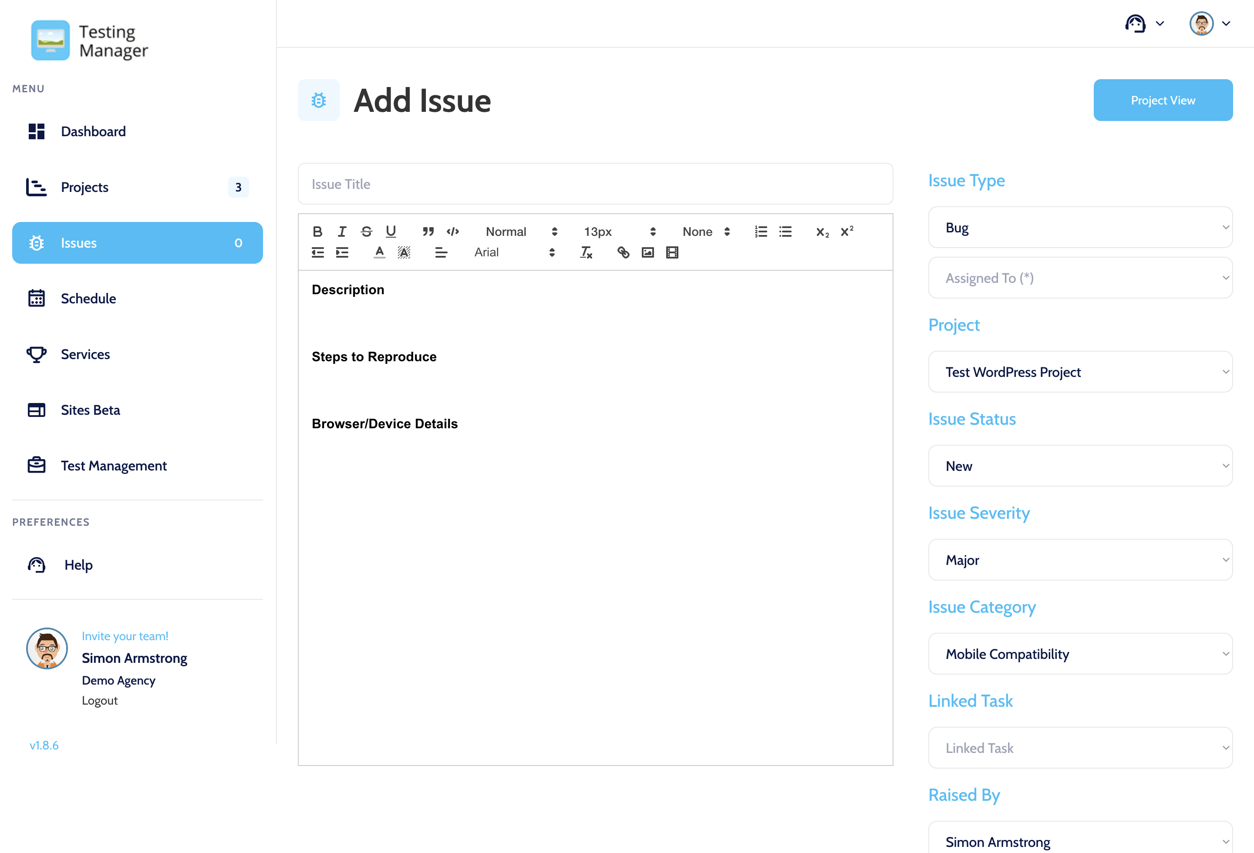Click the Invite your team link
The height and width of the screenshot is (853, 1254).
click(x=125, y=636)
